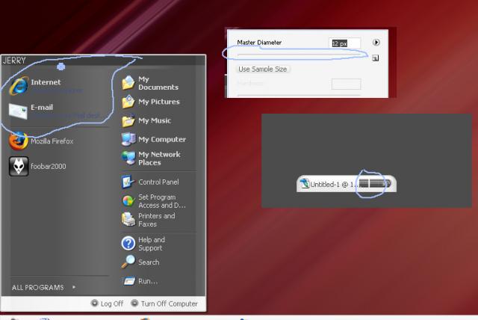The height and width of the screenshot is (320, 478).
Task: Click the JERRY user name header
Action: click(14, 60)
